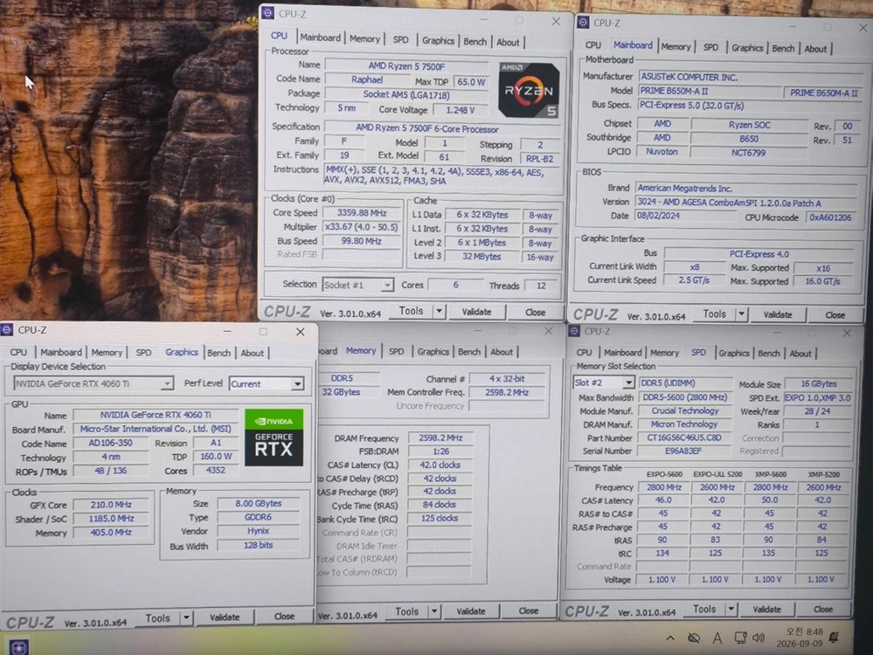Select the SPD tab in the Mainboard window
This screenshot has height=655, width=873.
(710, 48)
